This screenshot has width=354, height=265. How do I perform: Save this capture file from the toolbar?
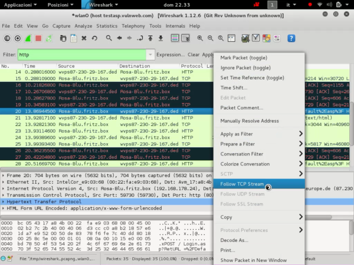[x=73, y=38]
